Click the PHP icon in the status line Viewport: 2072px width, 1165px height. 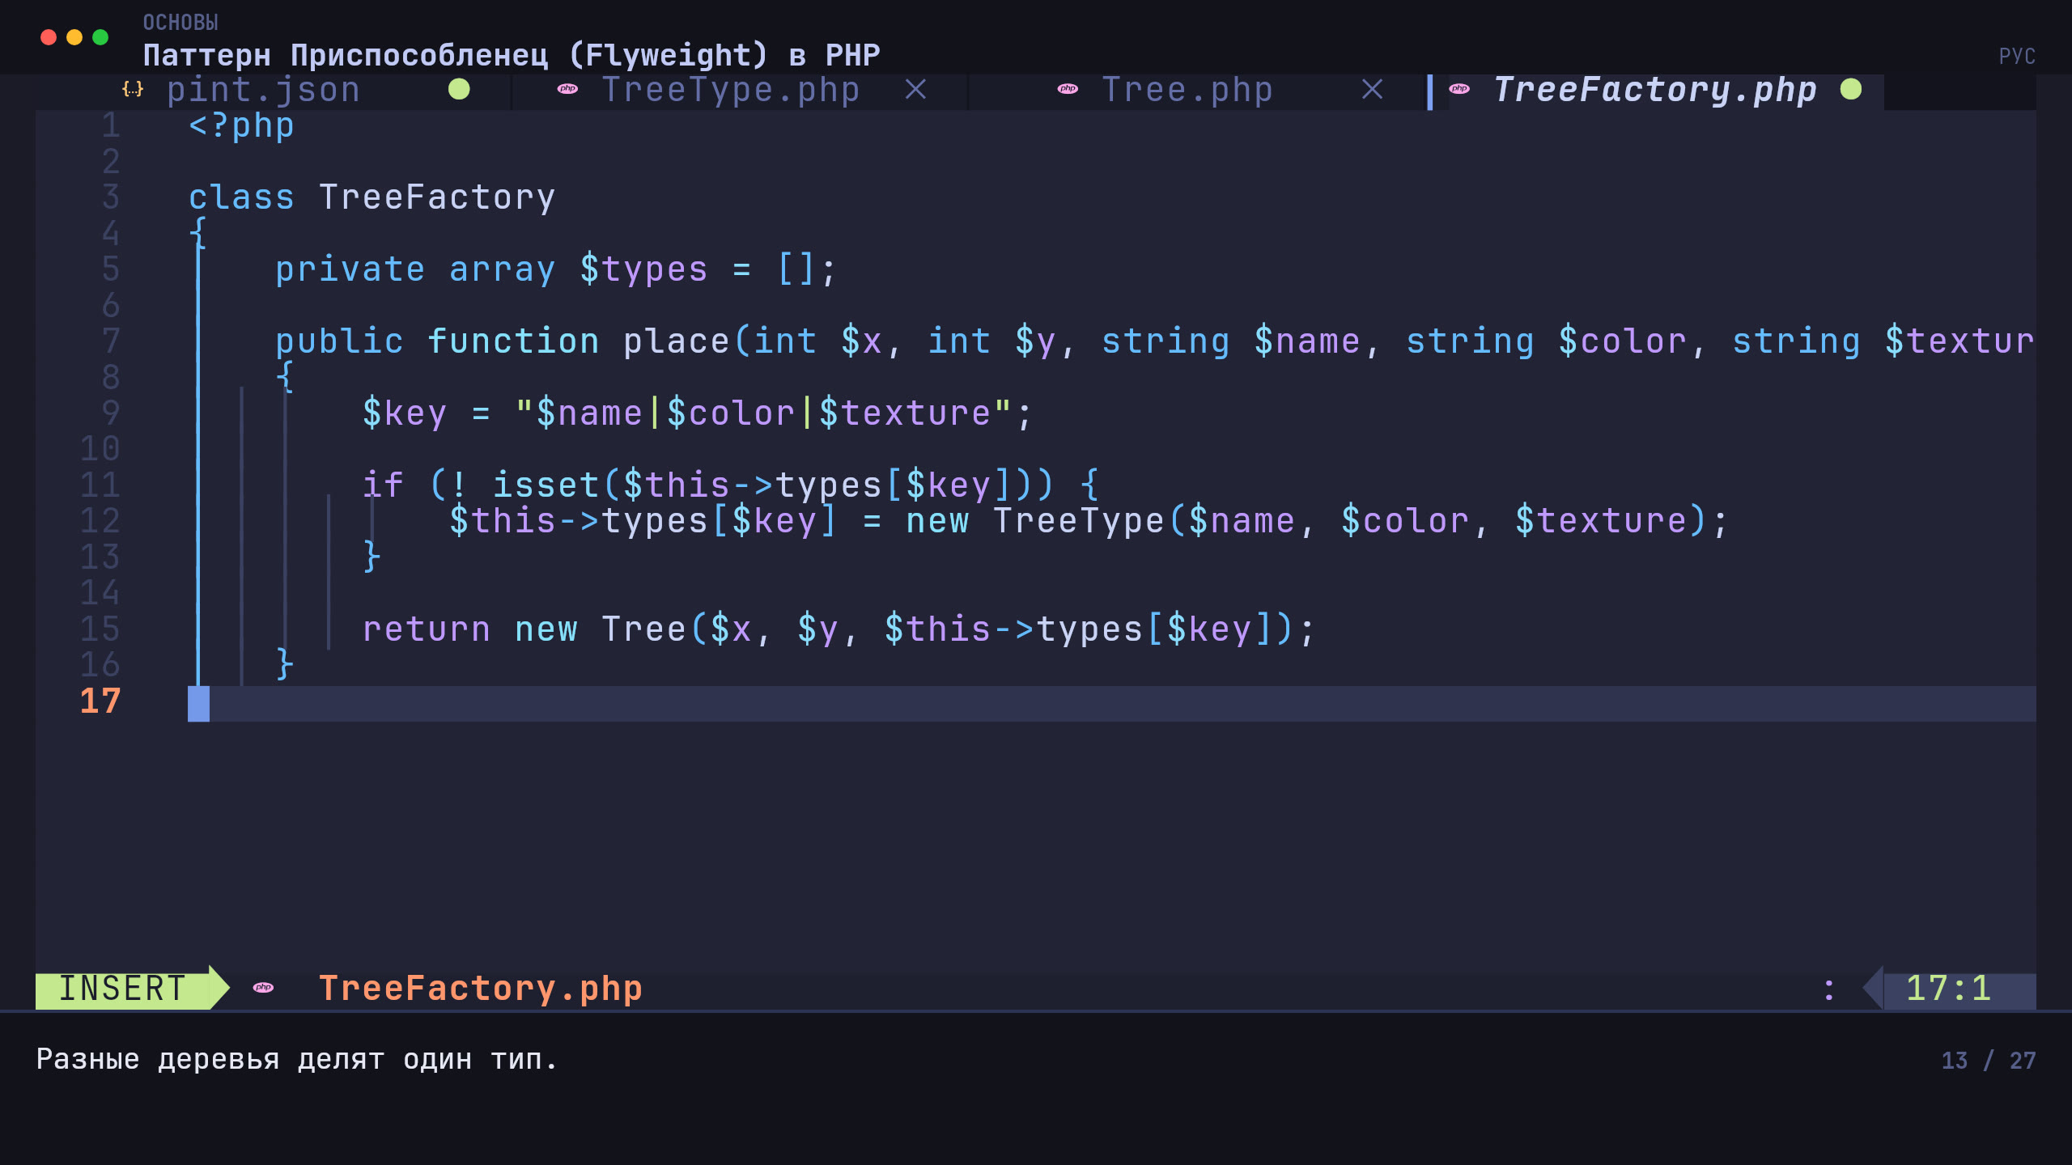263,988
